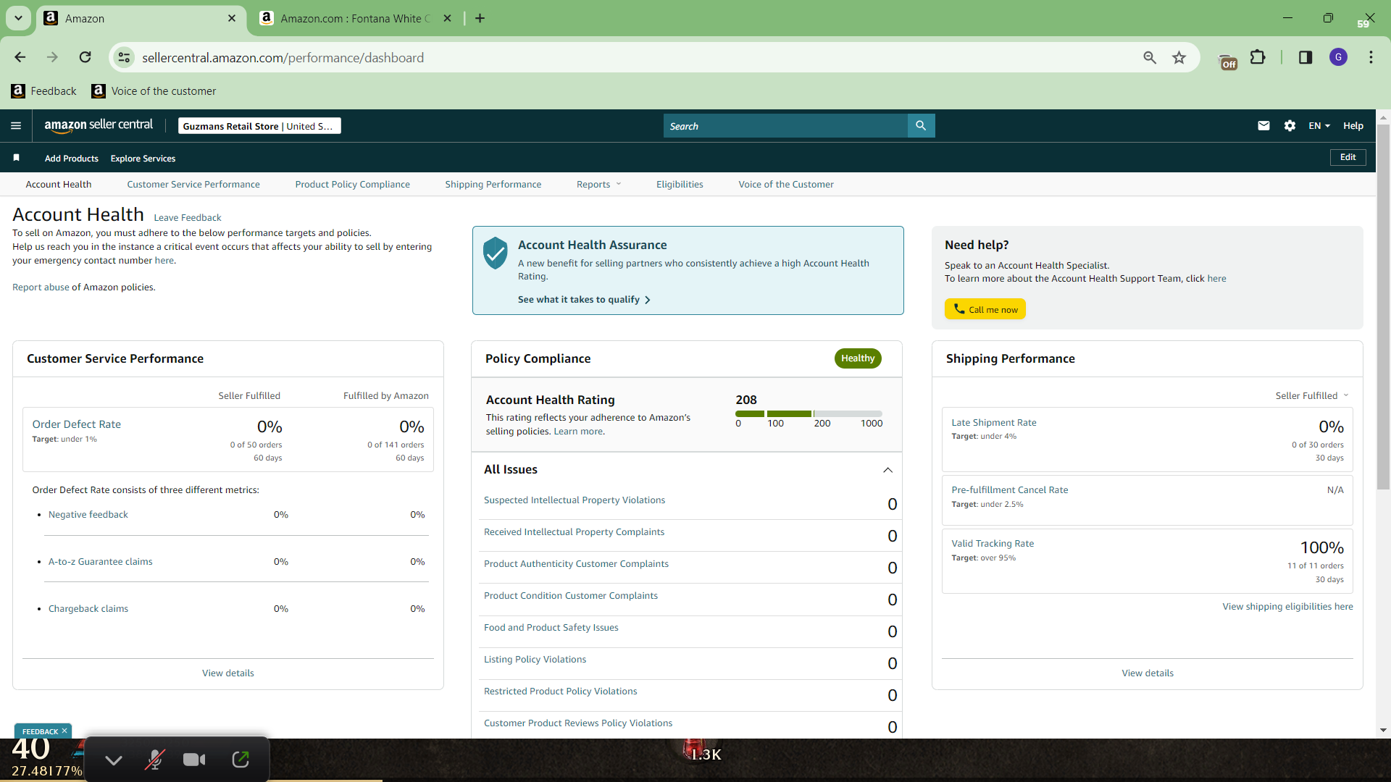Open Voice of the Customer tab
The image size is (1391, 782).
(x=786, y=184)
